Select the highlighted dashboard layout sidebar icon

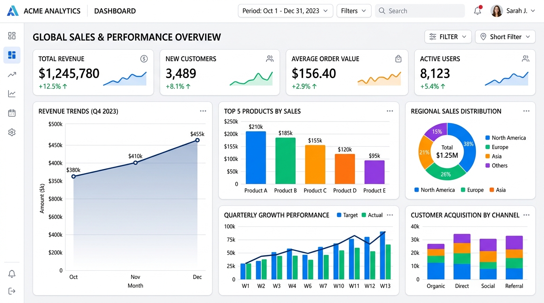click(12, 55)
